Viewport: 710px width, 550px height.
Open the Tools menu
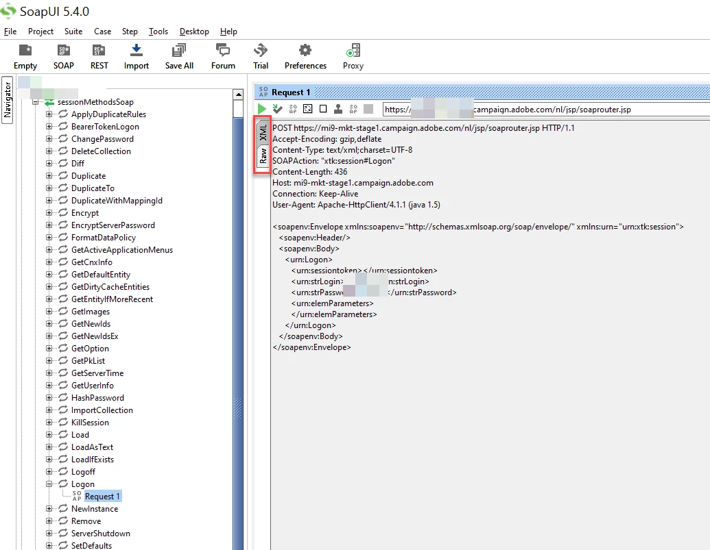pyautogui.click(x=158, y=32)
